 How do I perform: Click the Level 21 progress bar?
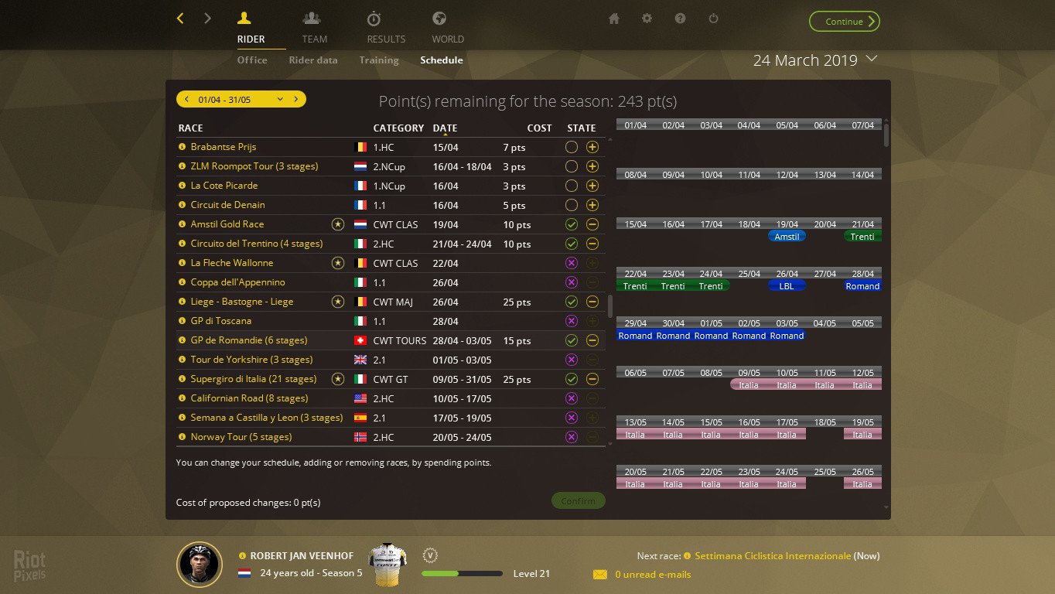[x=462, y=573]
